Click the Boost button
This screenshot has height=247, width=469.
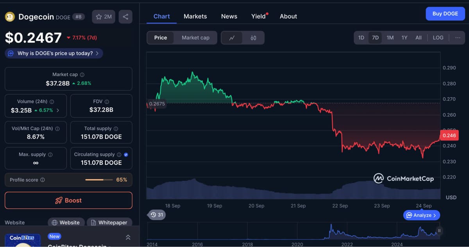tap(68, 200)
